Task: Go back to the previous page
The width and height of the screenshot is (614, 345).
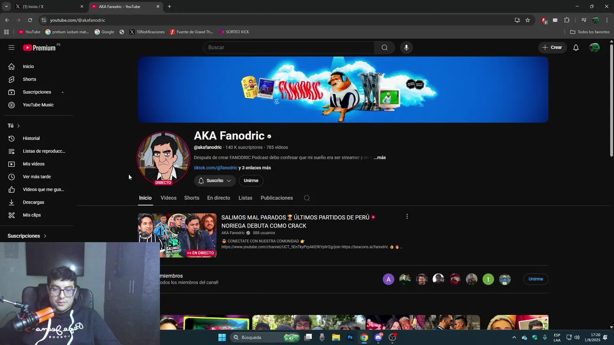Action: [x=7, y=20]
